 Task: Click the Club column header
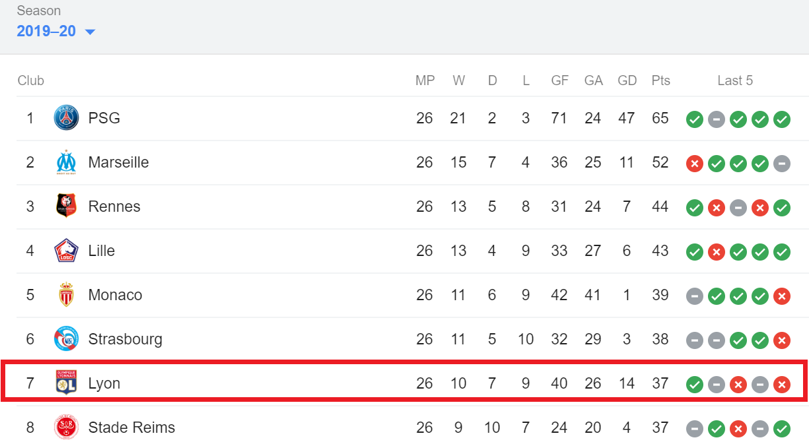[31, 80]
